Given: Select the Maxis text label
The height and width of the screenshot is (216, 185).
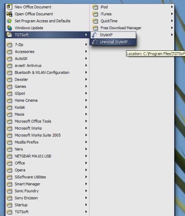Looking at the screenshot, I should 19,114.
